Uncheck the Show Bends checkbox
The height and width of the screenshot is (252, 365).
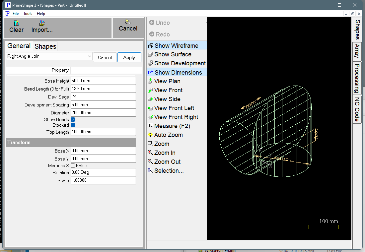[x=73, y=120]
